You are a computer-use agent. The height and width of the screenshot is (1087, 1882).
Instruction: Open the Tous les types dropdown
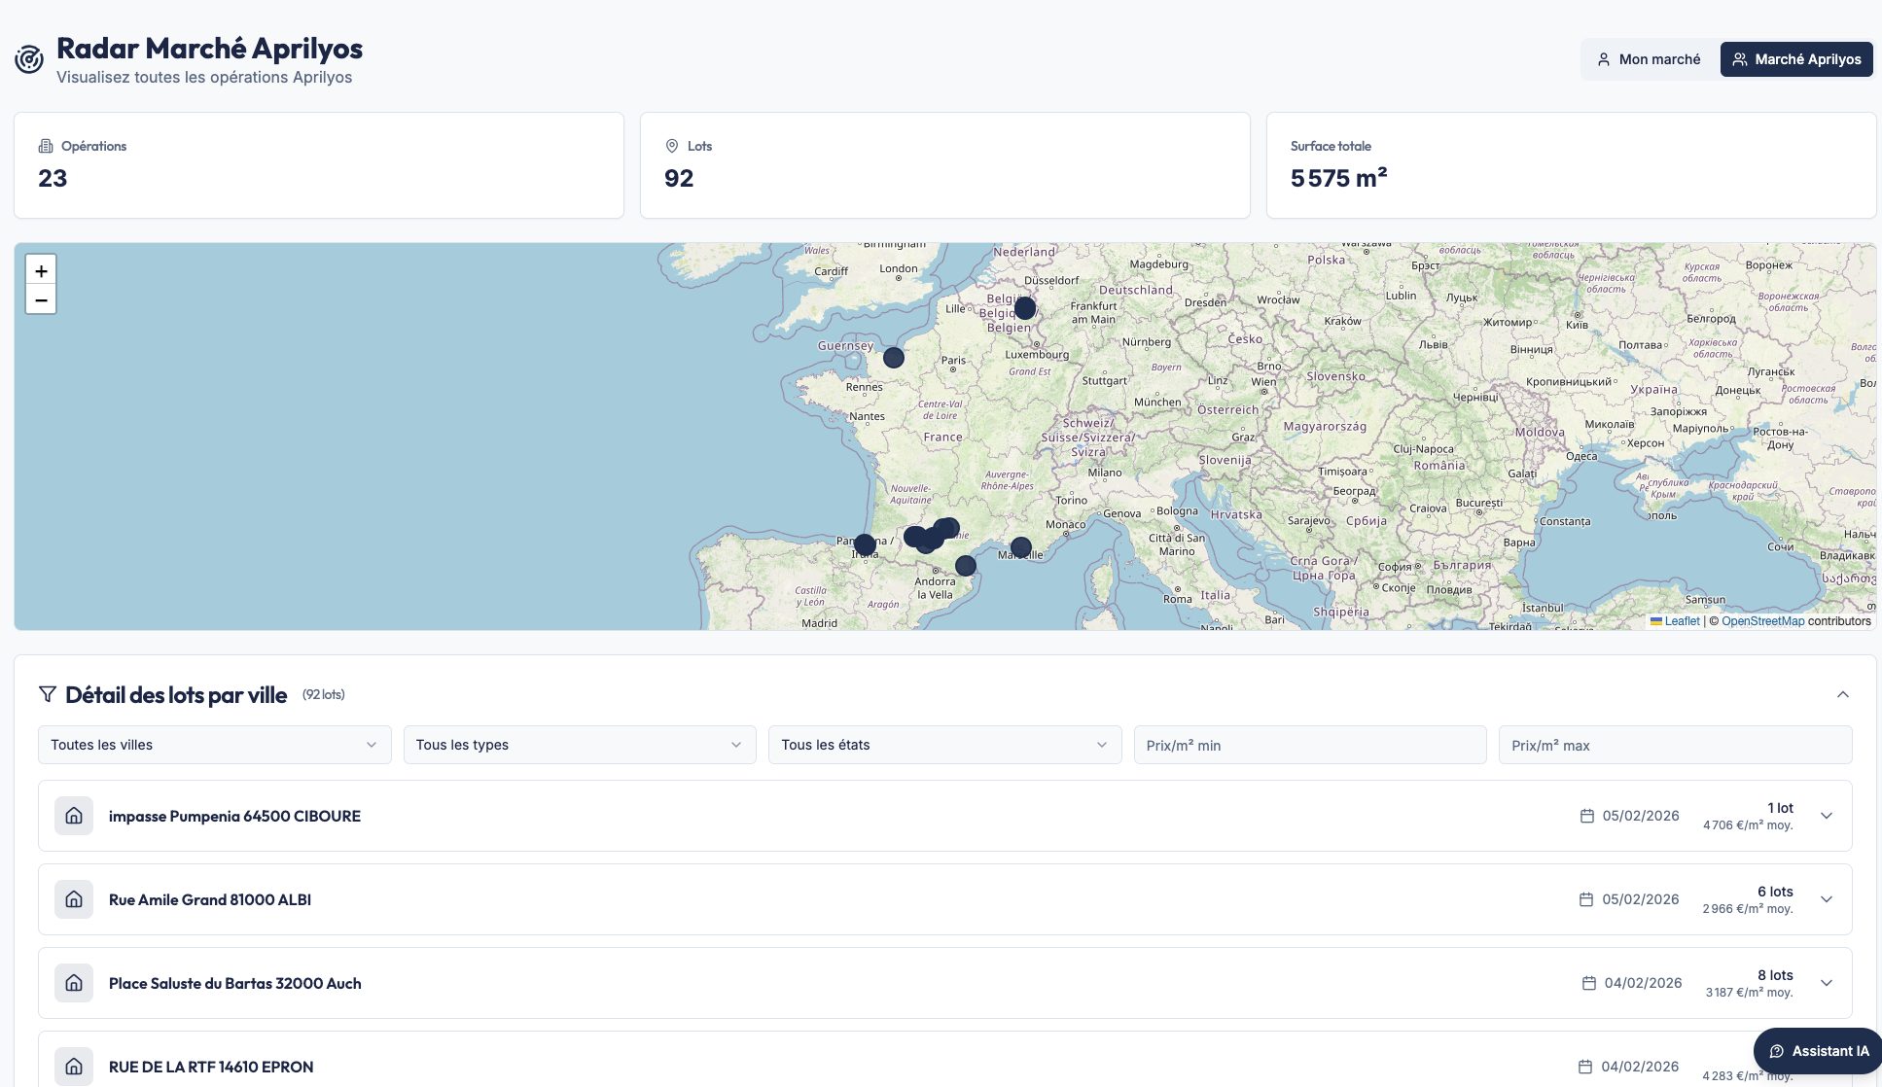click(x=579, y=745)
